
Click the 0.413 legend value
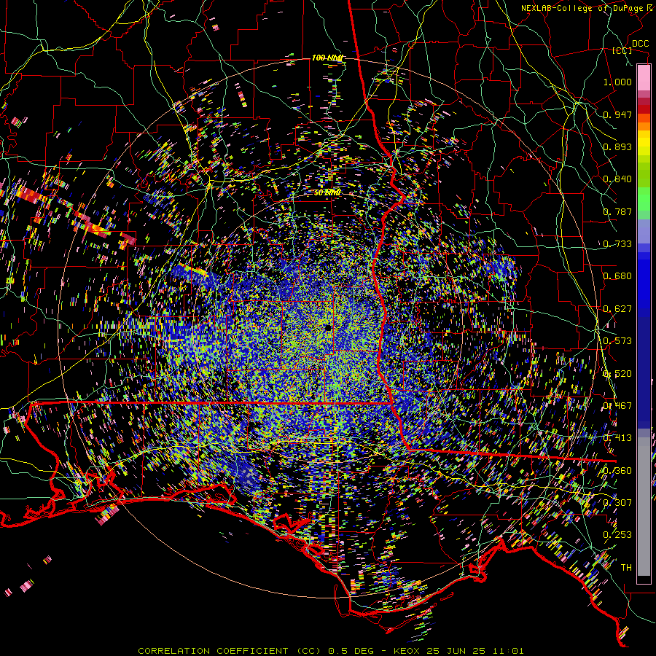pyautogui.click(x=617, y=438)
